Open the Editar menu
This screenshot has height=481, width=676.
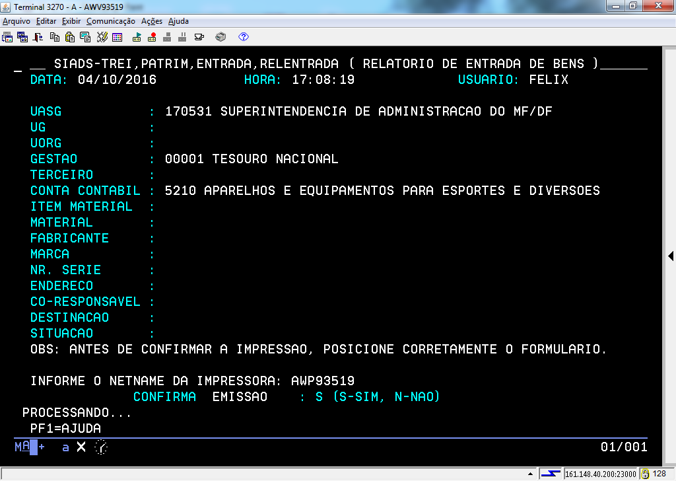[46, 21]
